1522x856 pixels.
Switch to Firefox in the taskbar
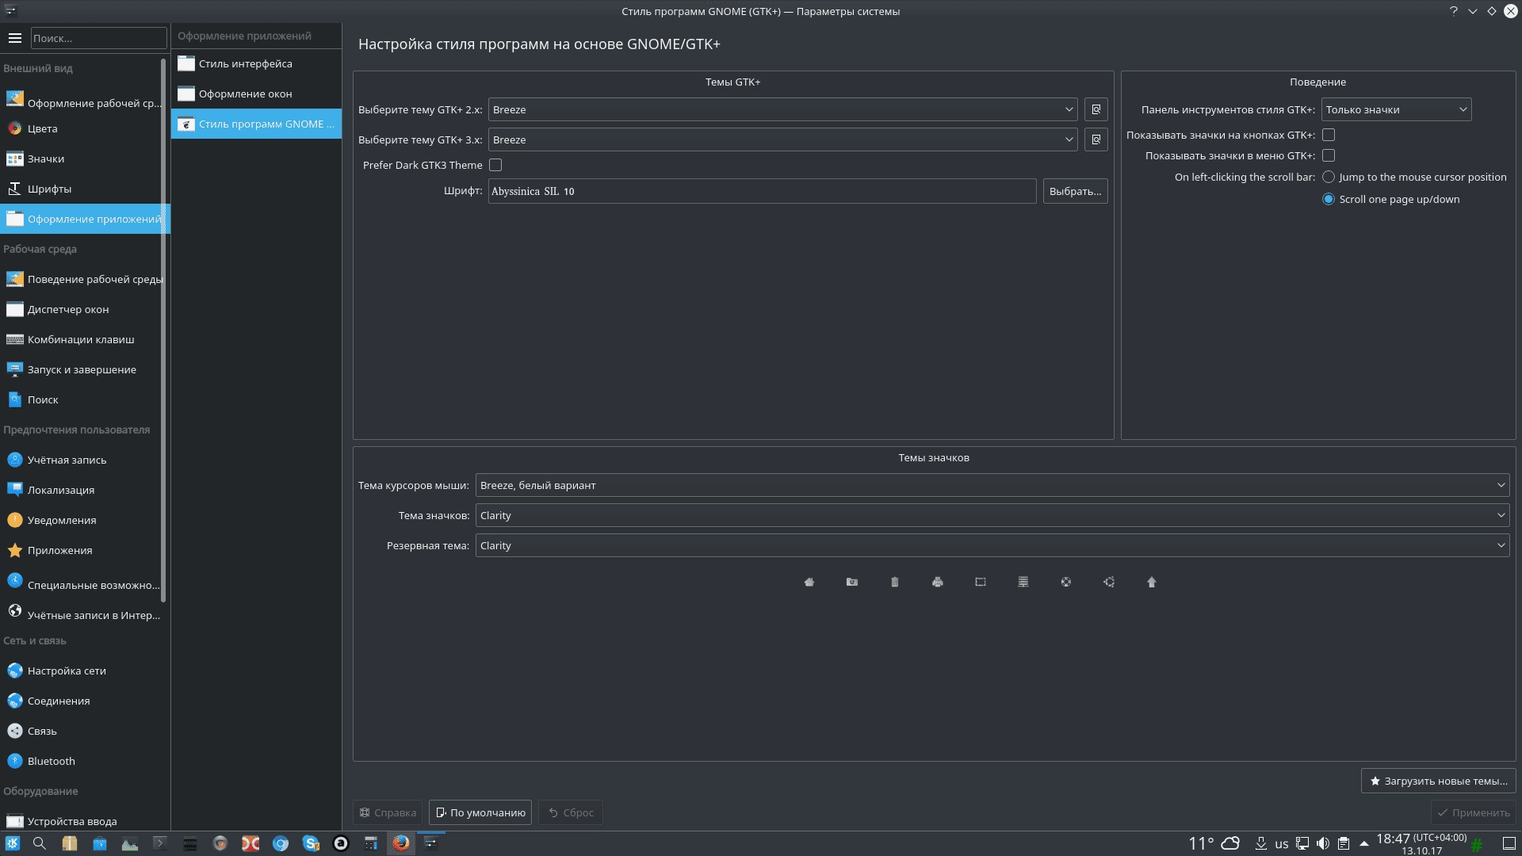tap(401, 843)
